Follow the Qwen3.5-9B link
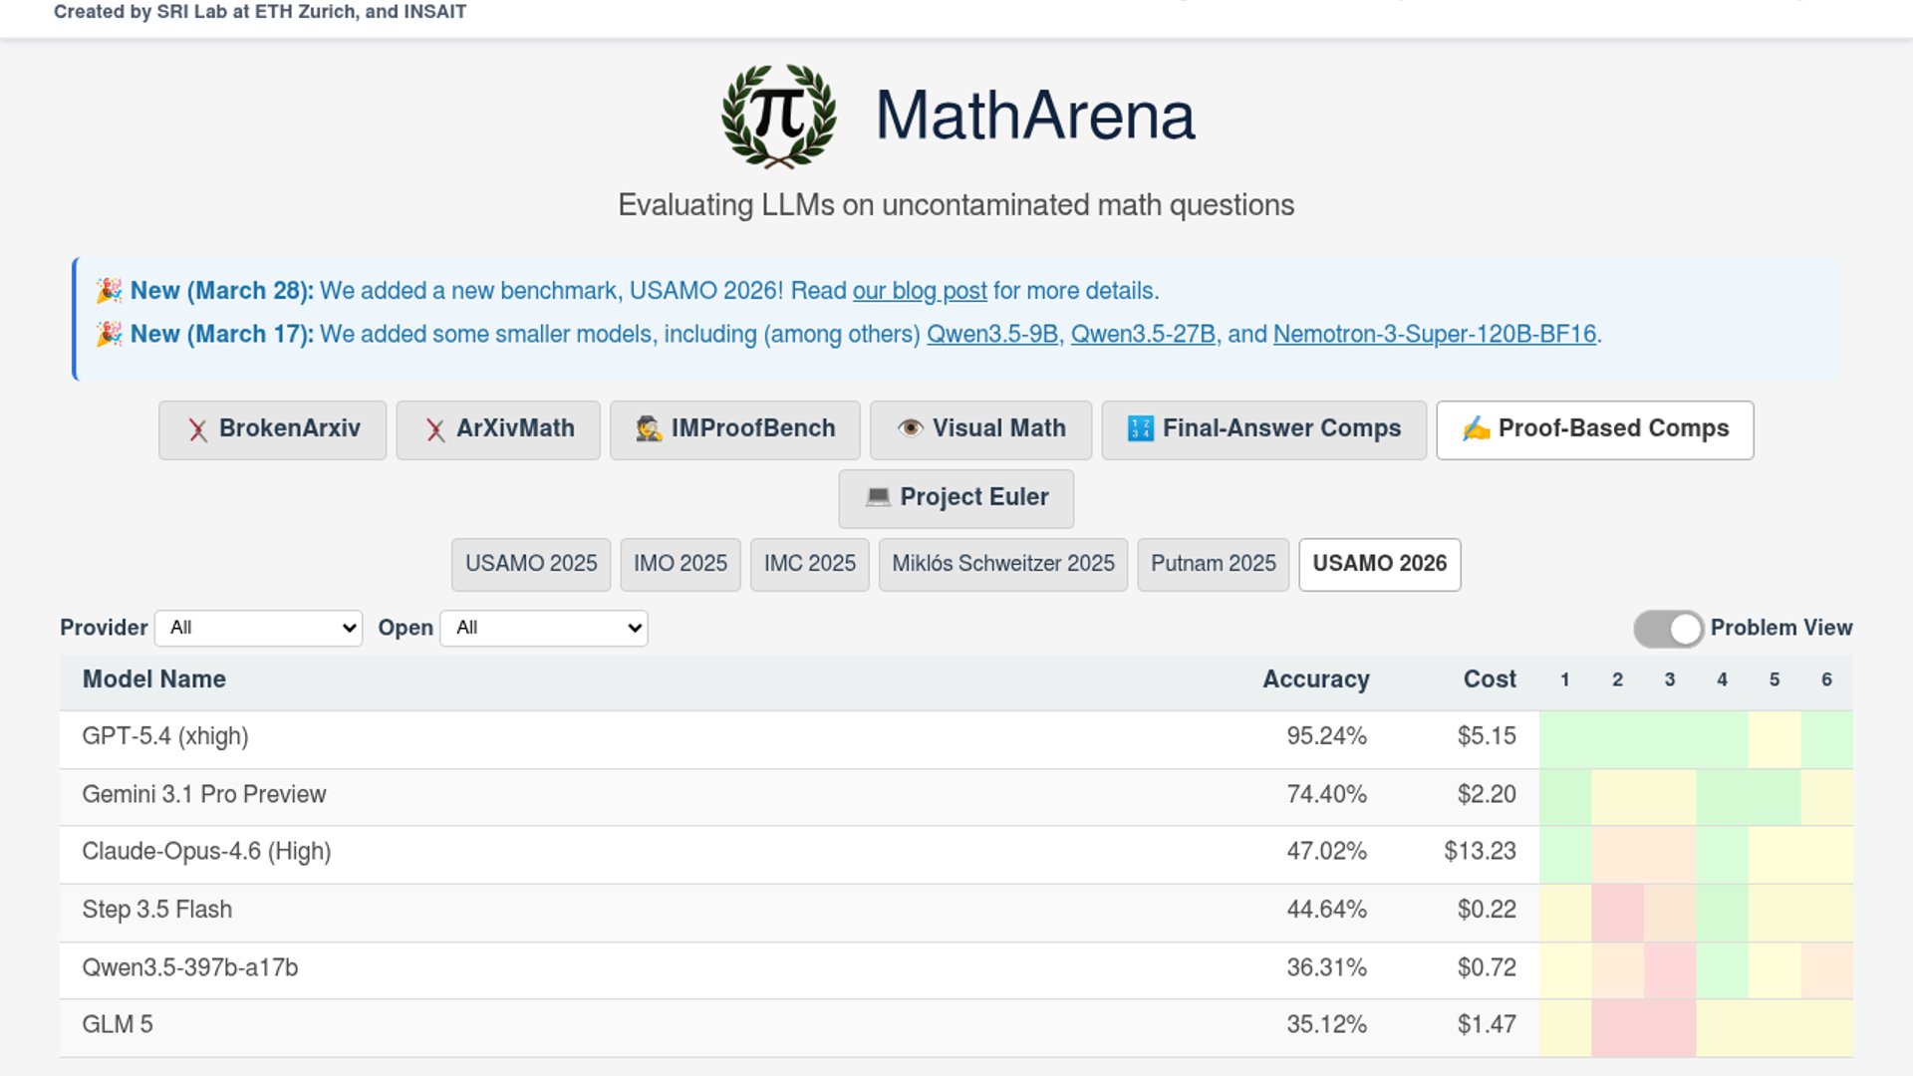This screenshot has width=1913, height=1076. tap(991, 335)
